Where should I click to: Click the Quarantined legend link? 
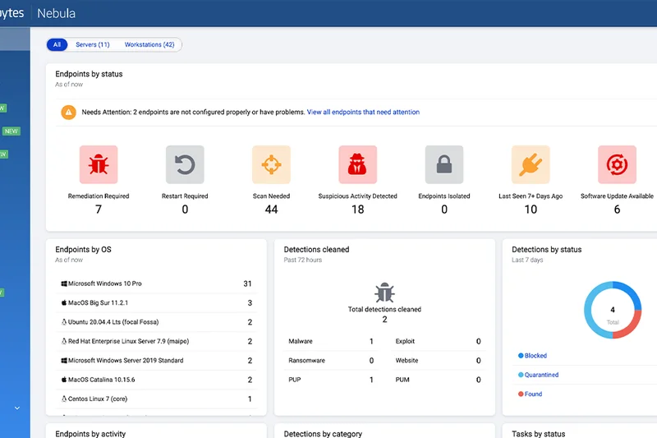click(540, 375)
